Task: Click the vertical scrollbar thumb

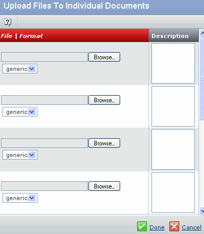Action: click(202, 79)
